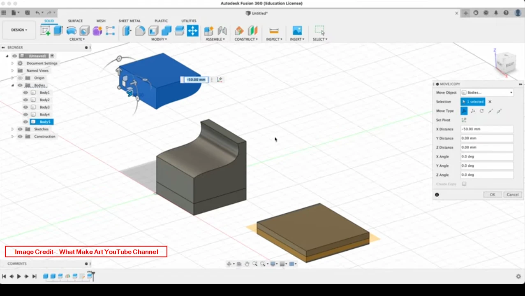This screenshot has height=296, width=525.
Task: Open the notifications bell icon
Action: [496, 13]
